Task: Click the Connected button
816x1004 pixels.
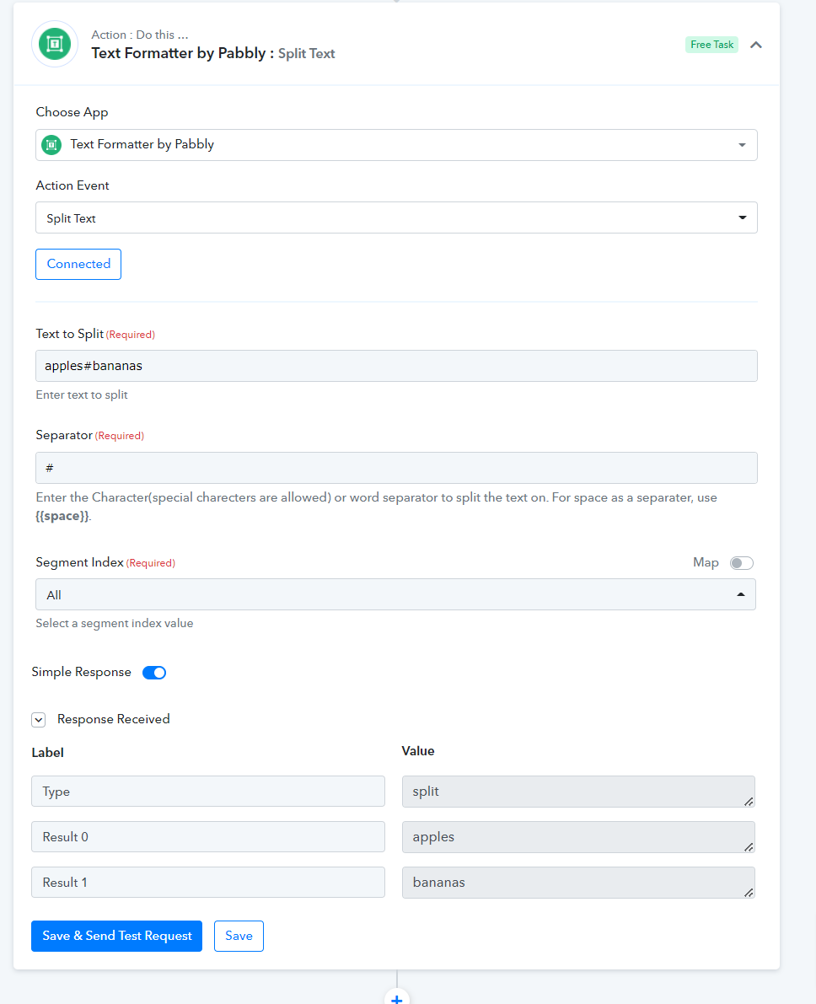Action: tap(78, 264)
